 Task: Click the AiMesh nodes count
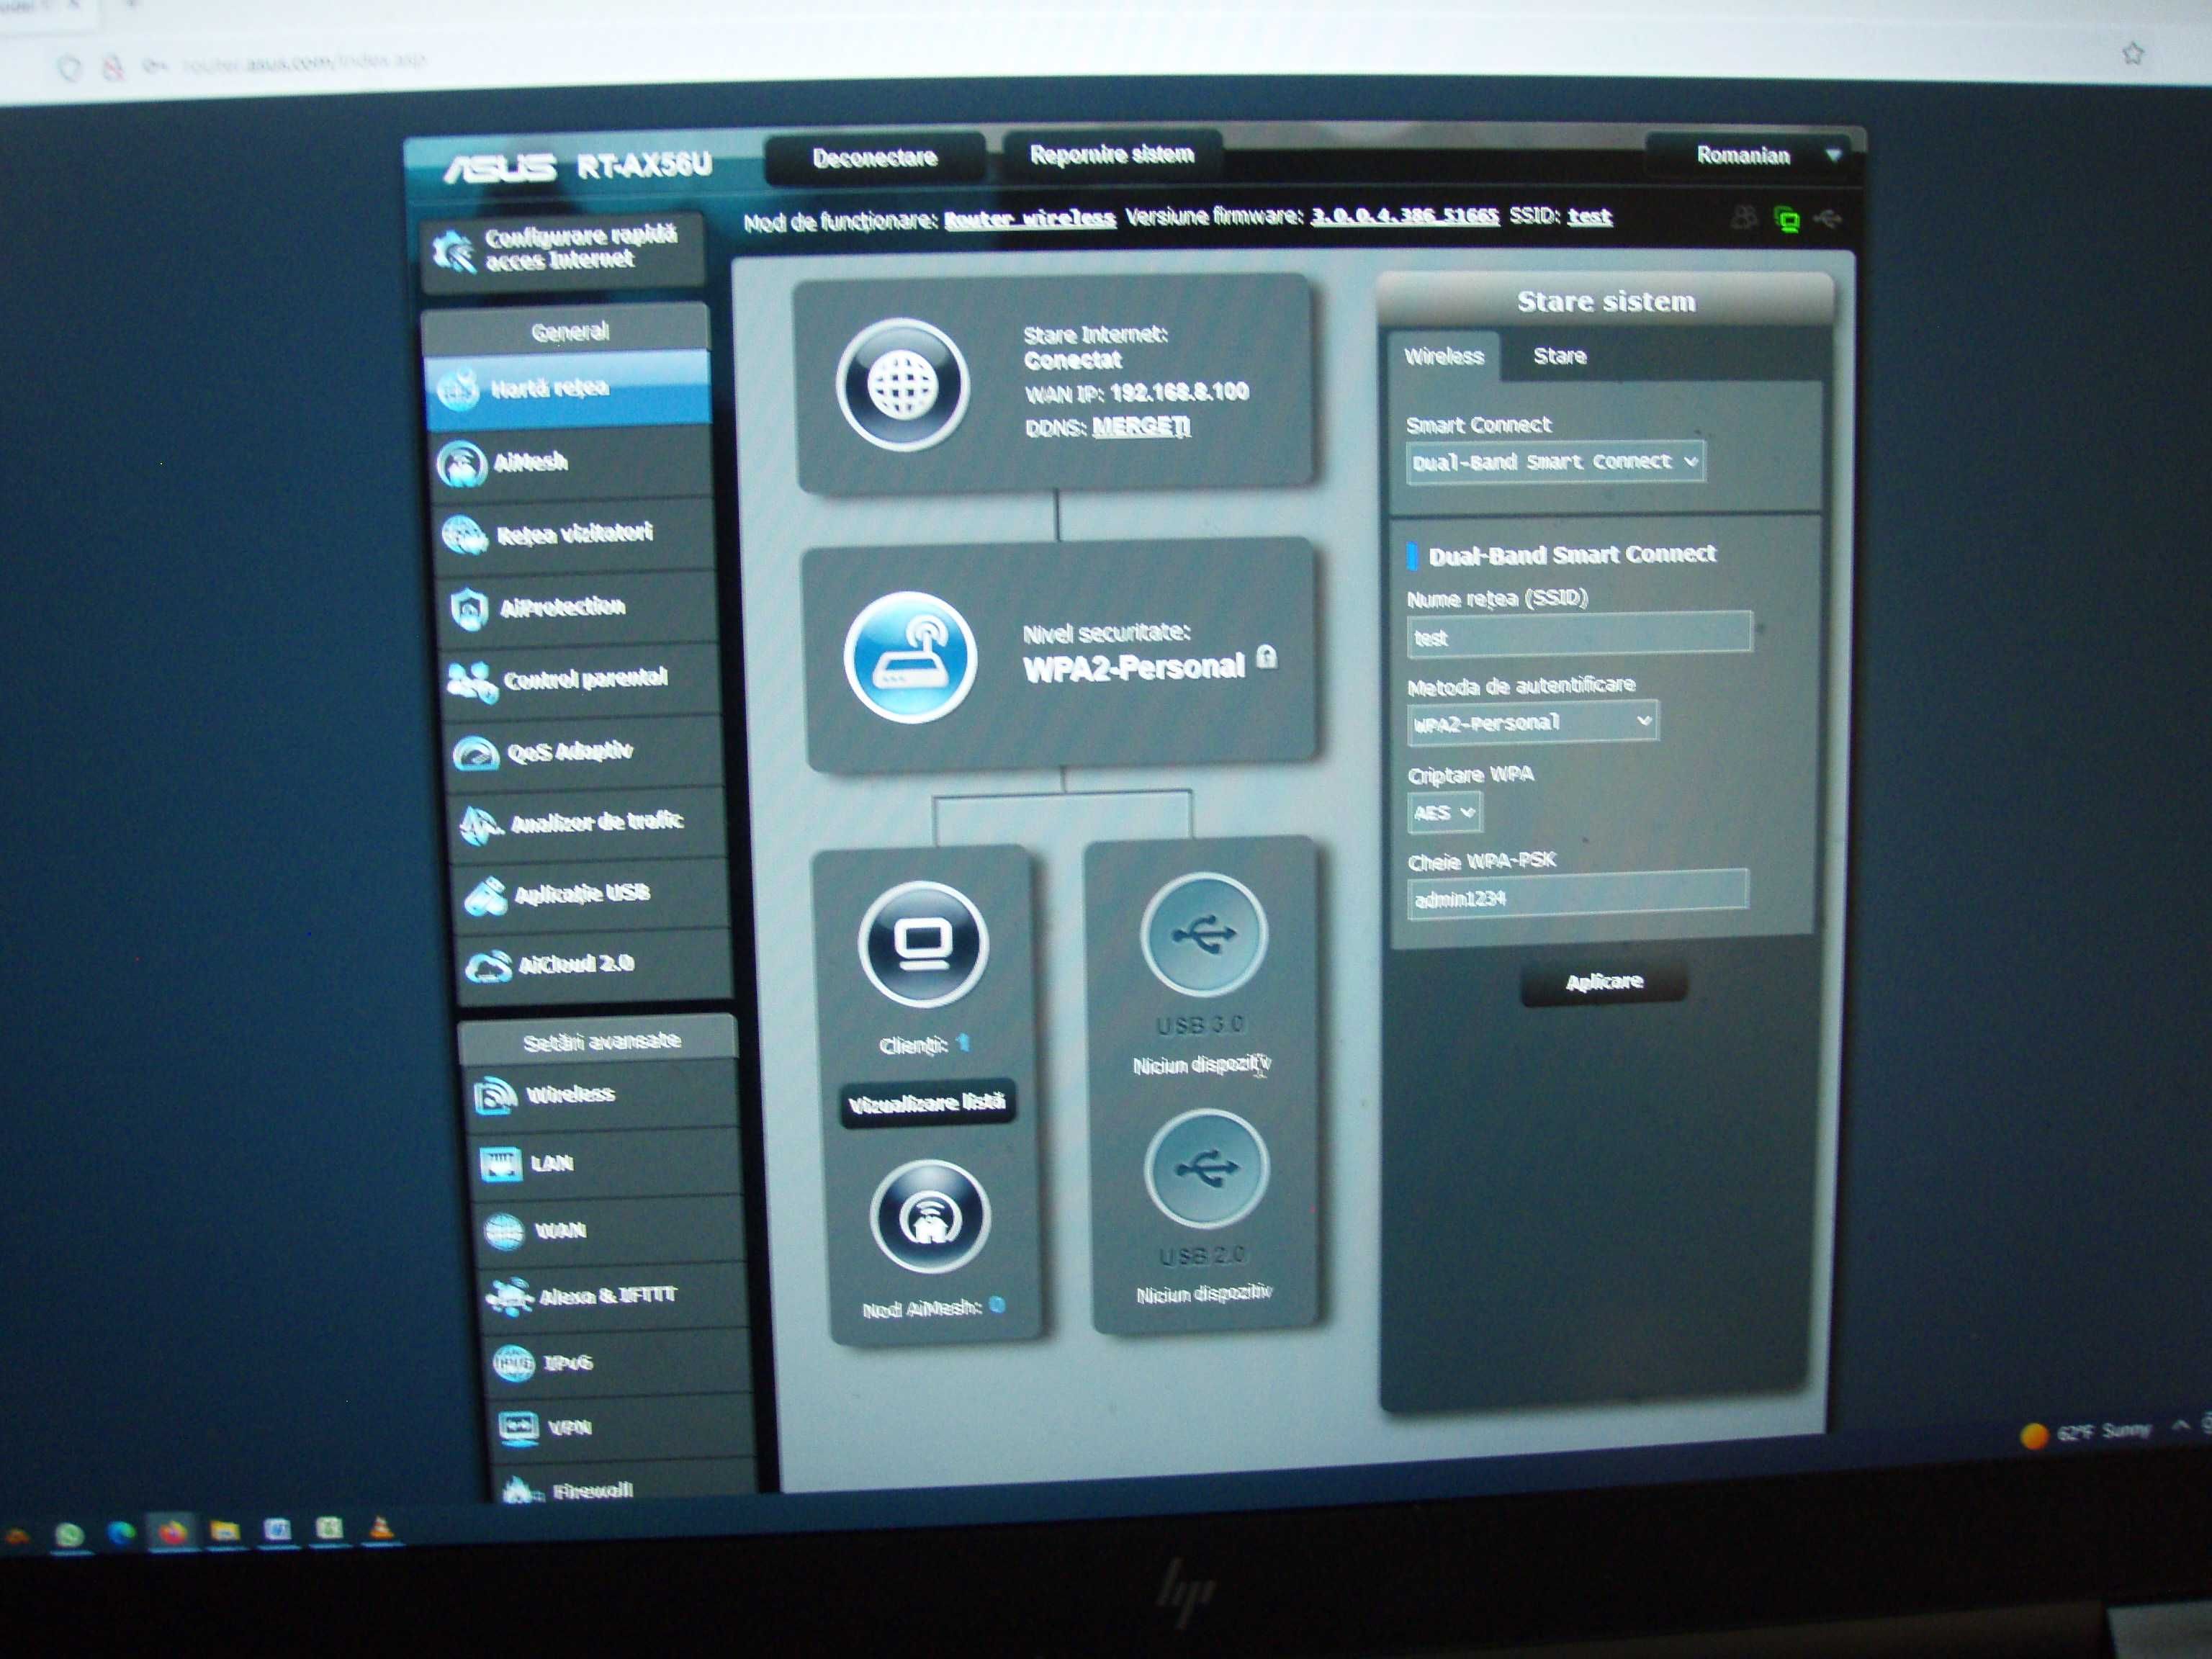pyautogui.click(x=996, y=1305)
